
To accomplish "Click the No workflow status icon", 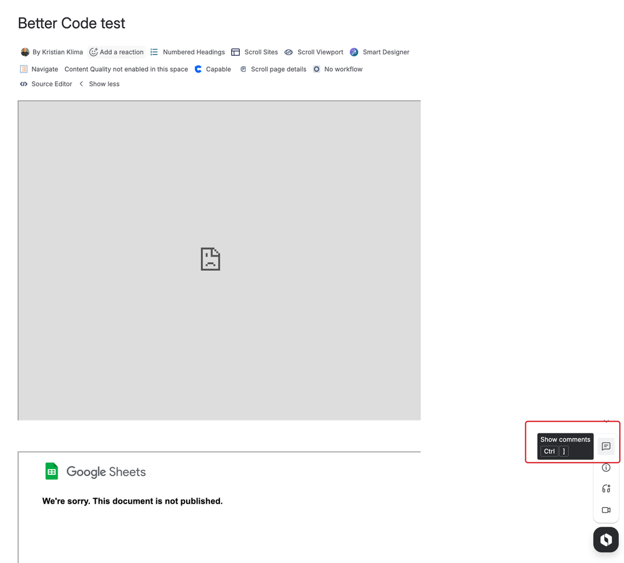I will tap(316, 69).
